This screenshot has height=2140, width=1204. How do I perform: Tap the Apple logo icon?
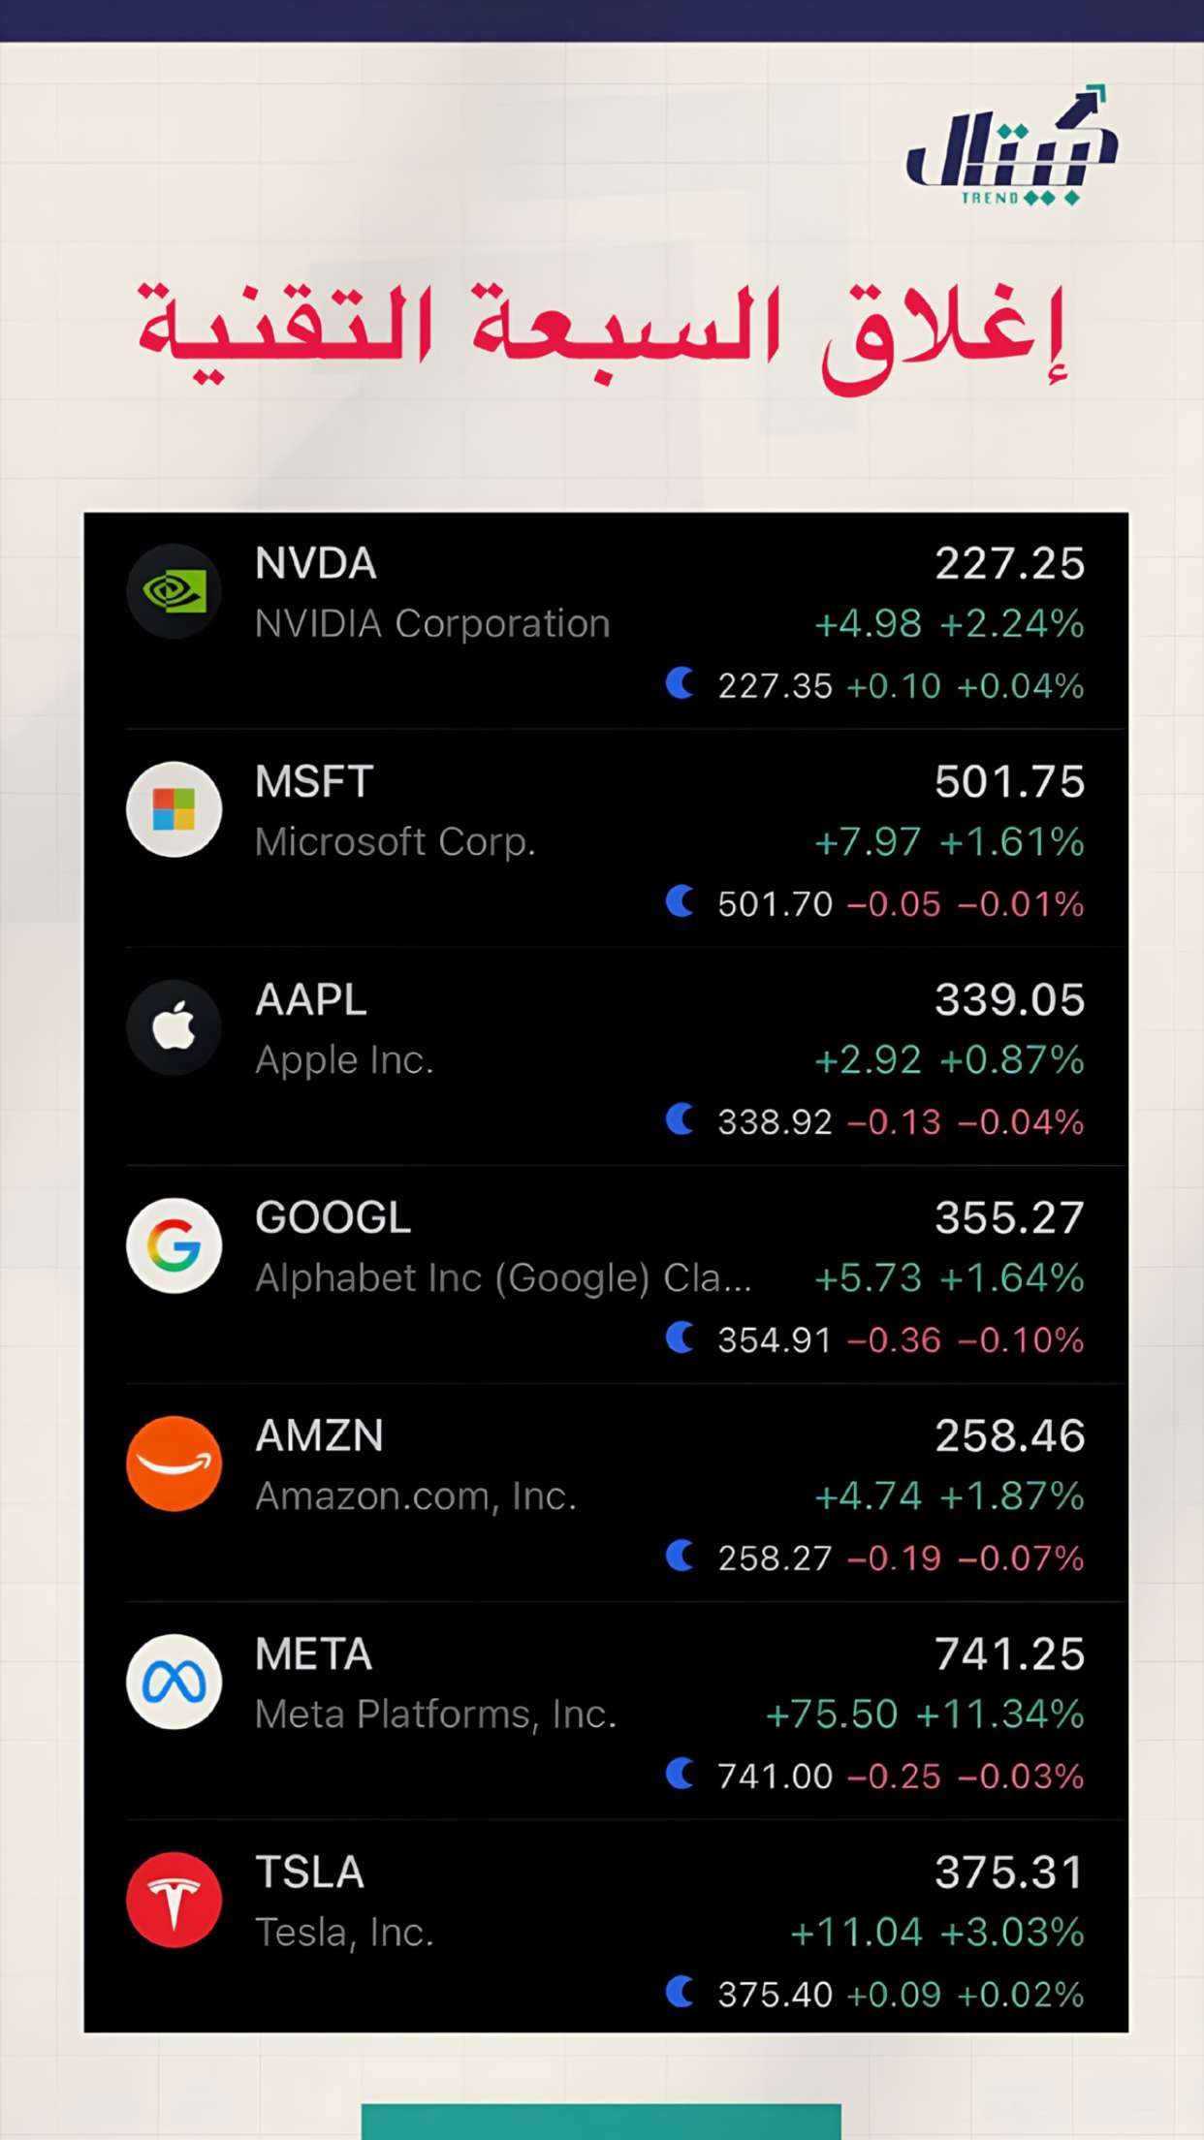[x=174, y=1027]
